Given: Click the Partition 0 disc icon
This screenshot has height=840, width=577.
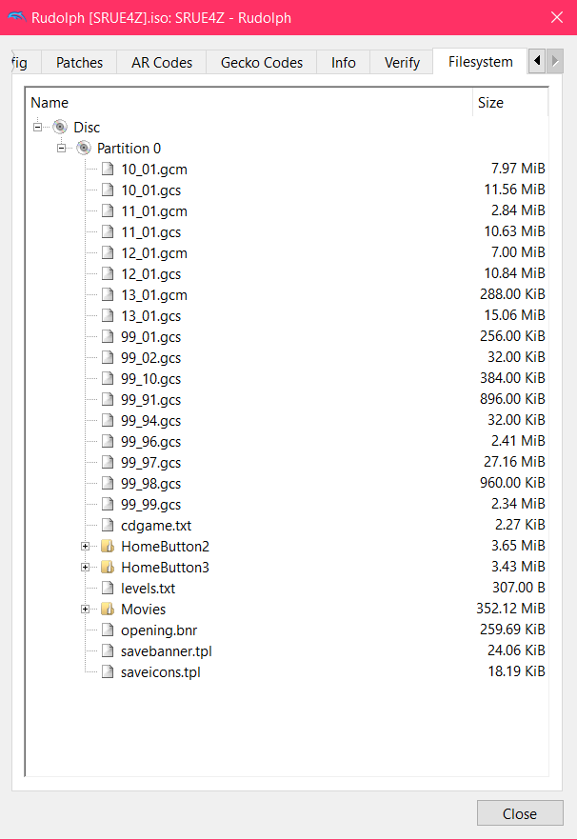Looking at the screenshot, I should coord(84,148).
